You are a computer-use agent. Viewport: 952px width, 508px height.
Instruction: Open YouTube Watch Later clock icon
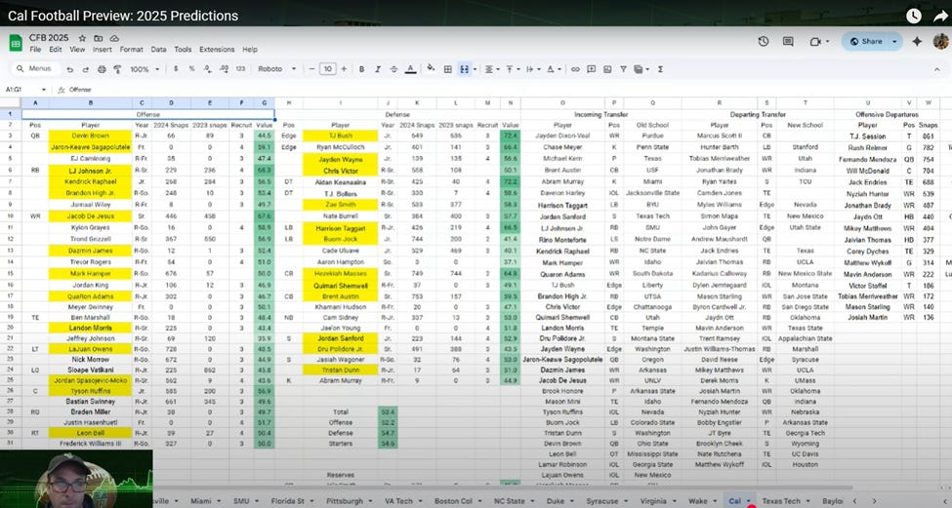tap(914, 16)
